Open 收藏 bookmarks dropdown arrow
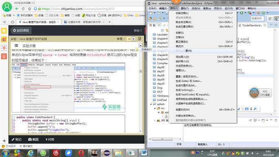Screen dimensions: 279x157 click(14, 16)
